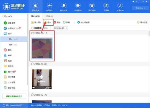Open the 刷机越狱 section
The image size is (150, 108).
92,7
